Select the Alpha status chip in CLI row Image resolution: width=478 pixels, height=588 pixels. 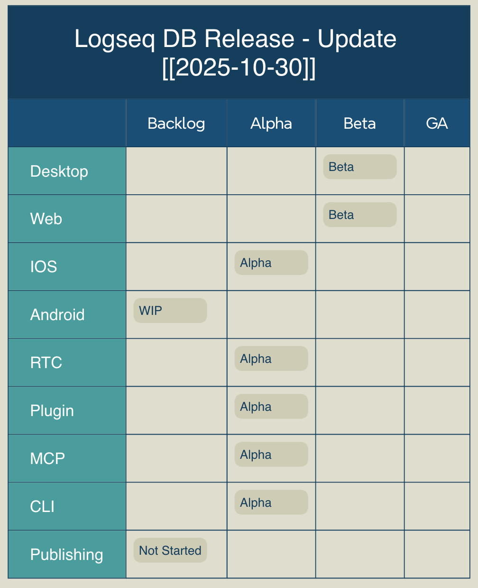pos(271,503)
